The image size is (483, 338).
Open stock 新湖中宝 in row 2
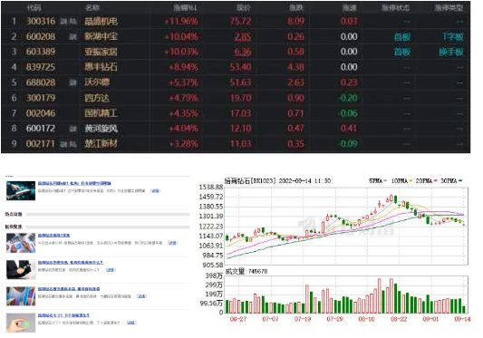coord(101,37)
